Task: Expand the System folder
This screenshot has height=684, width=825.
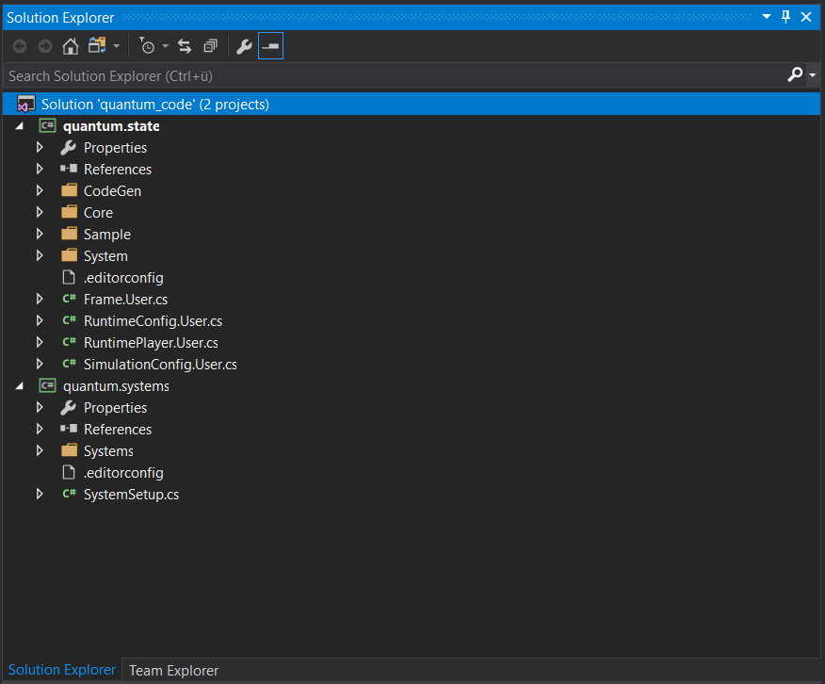Action: pyautogui.click(x=40, y=255)
